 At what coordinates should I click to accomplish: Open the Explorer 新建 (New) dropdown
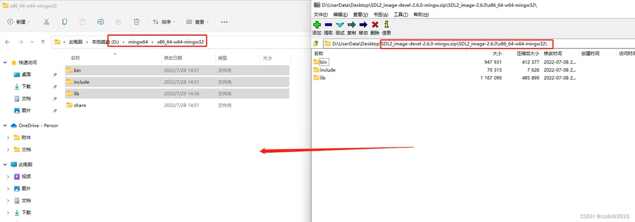[x=20, y=22]
